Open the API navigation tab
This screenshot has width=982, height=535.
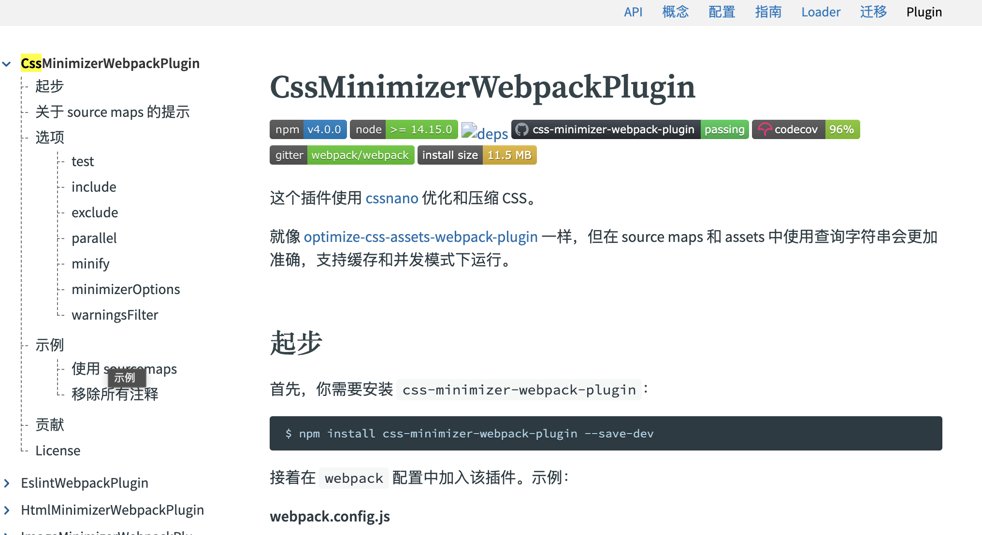pos(633,12)
